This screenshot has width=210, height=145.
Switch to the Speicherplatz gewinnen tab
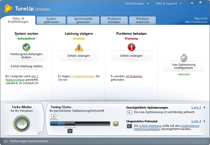82,20
